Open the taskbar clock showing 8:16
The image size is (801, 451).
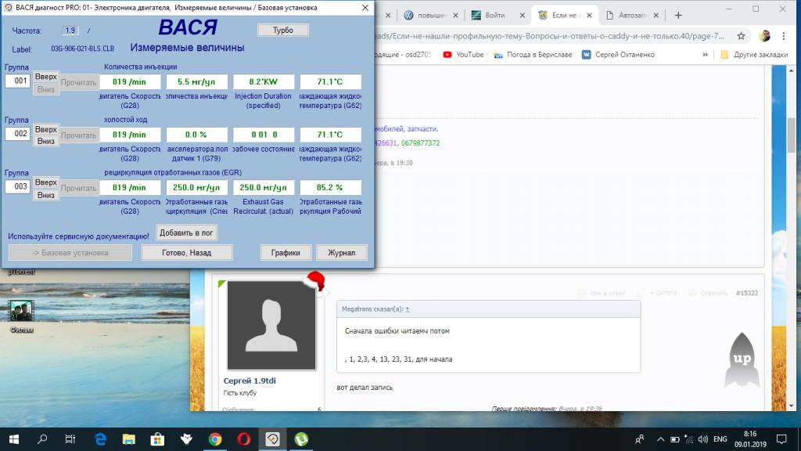point(750,439)
